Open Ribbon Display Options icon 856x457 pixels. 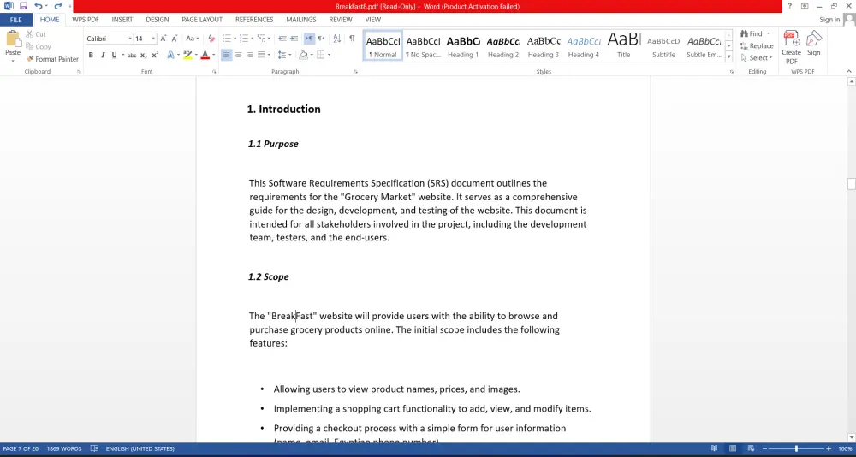coord(805,6)
